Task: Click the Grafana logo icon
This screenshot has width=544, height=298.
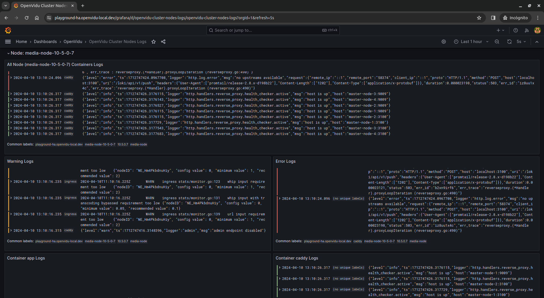Action: 8,30
